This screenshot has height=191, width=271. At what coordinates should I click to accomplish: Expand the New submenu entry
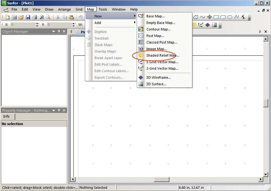click(111, 16)
